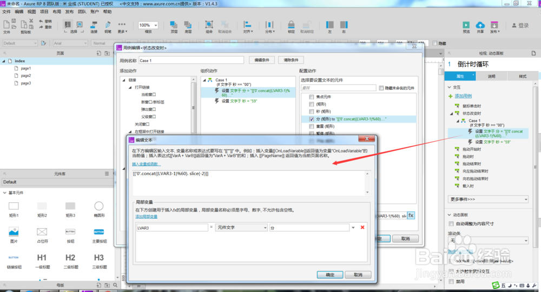Delete local variable LVAR3 with red X
The height and width of the screenshot is (292, 541).
pos(362,227)
